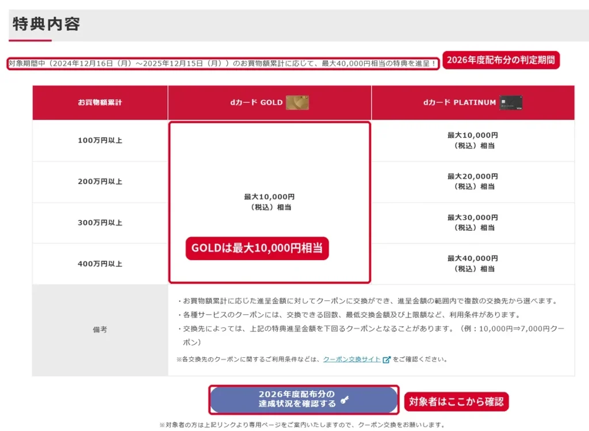Click the 最大20,000円(税込)相当 cell
The height and width of the screenshot is (431, 589).
[473, 181]
